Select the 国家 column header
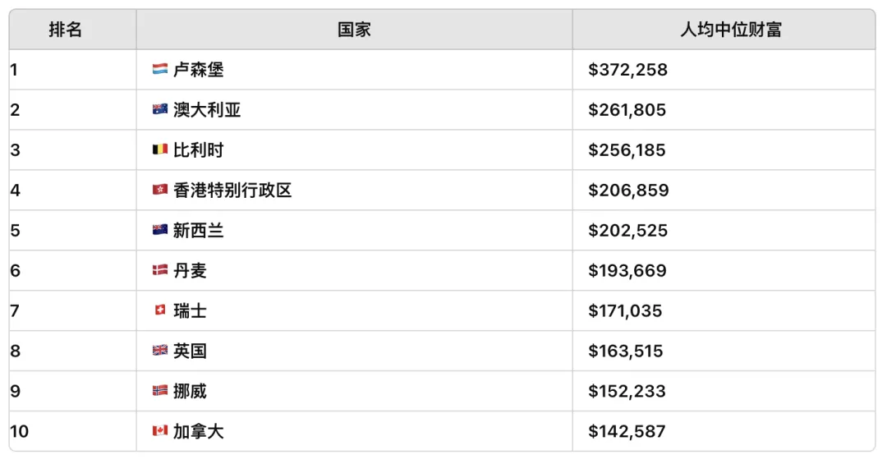Screen dimensions: 887x464 click(x=354, y=30)
